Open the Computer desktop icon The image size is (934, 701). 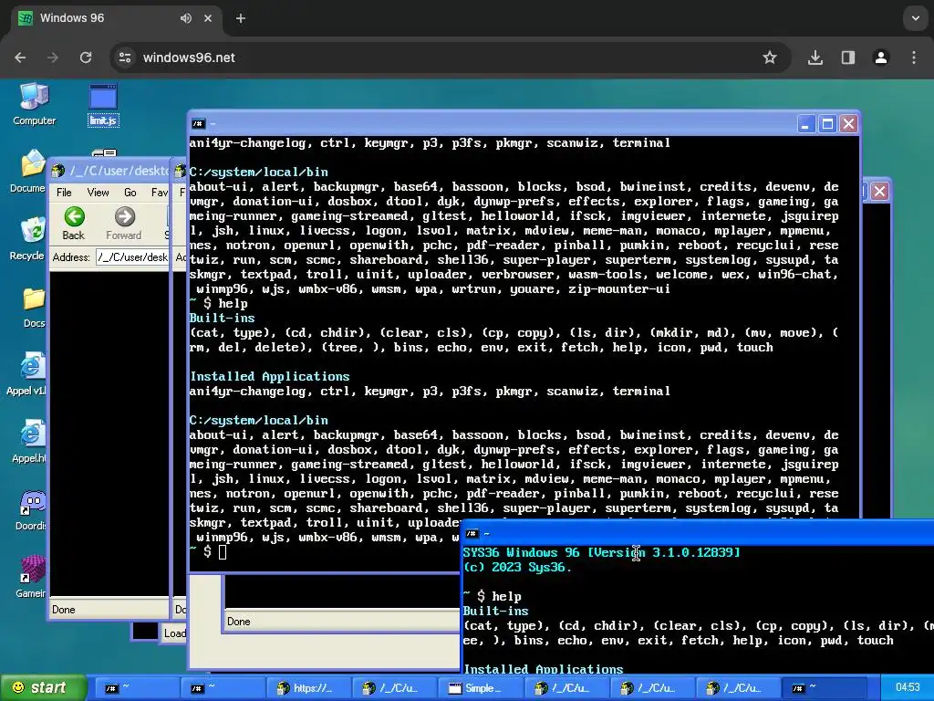[34, 104]
